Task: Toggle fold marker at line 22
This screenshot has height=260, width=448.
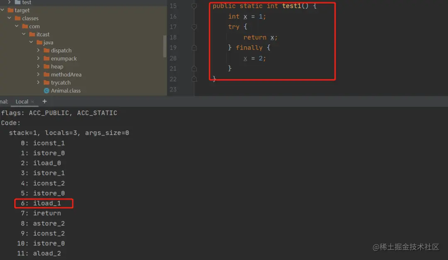Action: pyautogui.click(x=194, y=79)
